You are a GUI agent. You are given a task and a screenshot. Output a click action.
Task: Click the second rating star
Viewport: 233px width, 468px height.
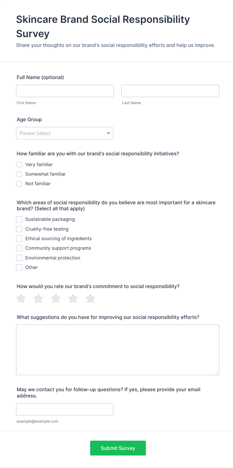(x=38, y=298)
